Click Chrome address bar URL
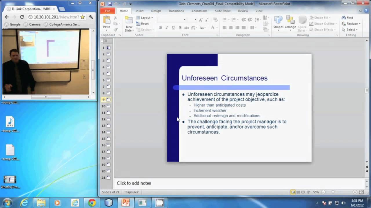The width and height of the screenshot is (371, 208). (x=56, y=17)
